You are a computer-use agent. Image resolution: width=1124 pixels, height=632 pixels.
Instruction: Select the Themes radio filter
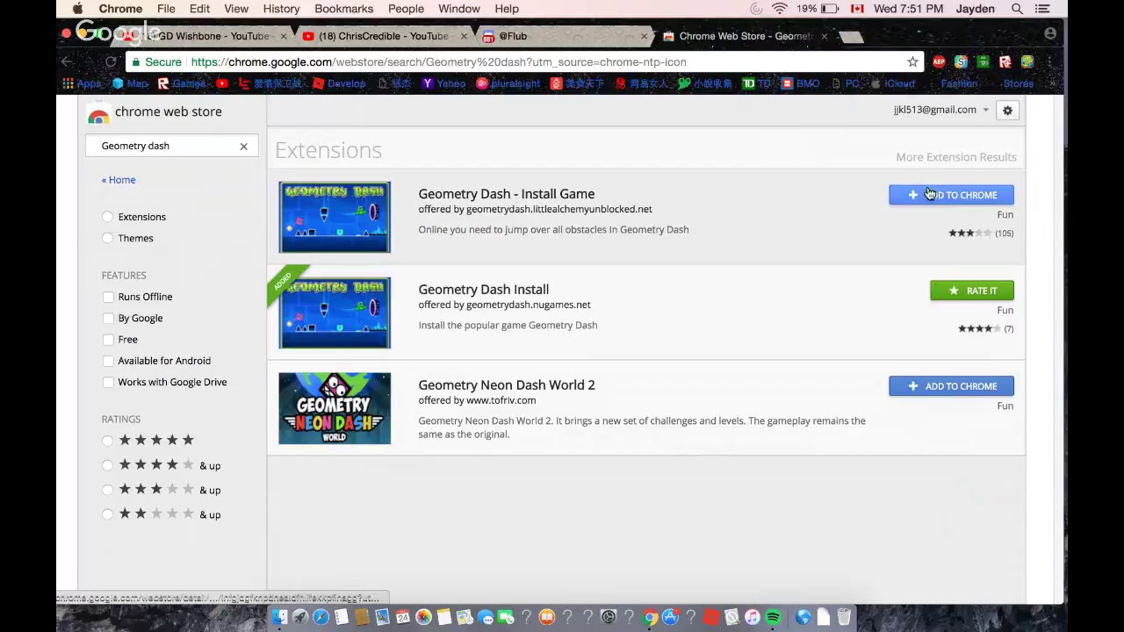coord(108,238)
